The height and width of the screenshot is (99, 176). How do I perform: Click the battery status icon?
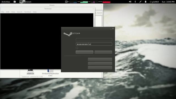click(x=145, y=2)
